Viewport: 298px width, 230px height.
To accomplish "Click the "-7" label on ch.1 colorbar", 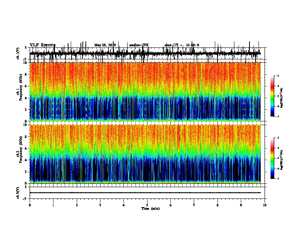I will click(x=277, y=117).
